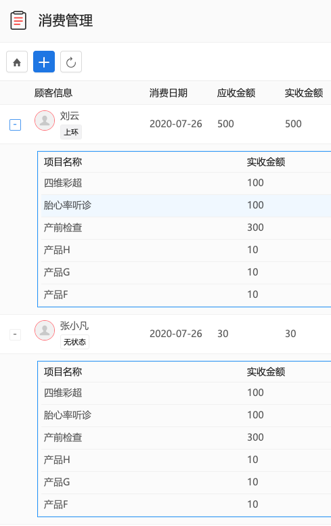Select 顾客信息 column header
This screenshot has height=526, width=331.
pyautogui.click(x=53, y=93)
